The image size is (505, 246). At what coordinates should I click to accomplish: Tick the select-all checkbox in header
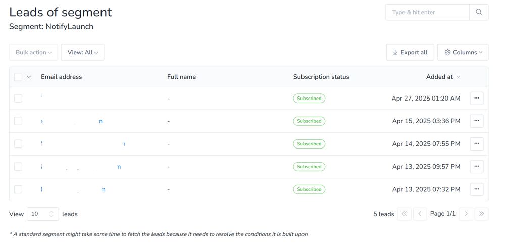pos(18,77)
